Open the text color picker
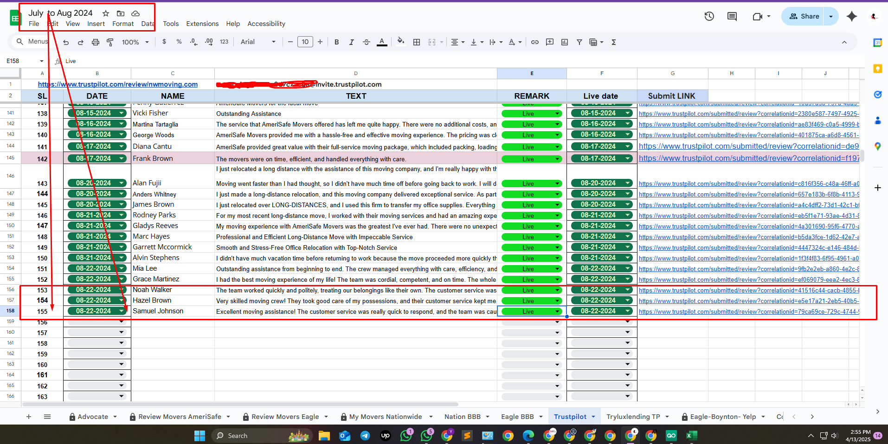888x444 pixels. (382, 42)
